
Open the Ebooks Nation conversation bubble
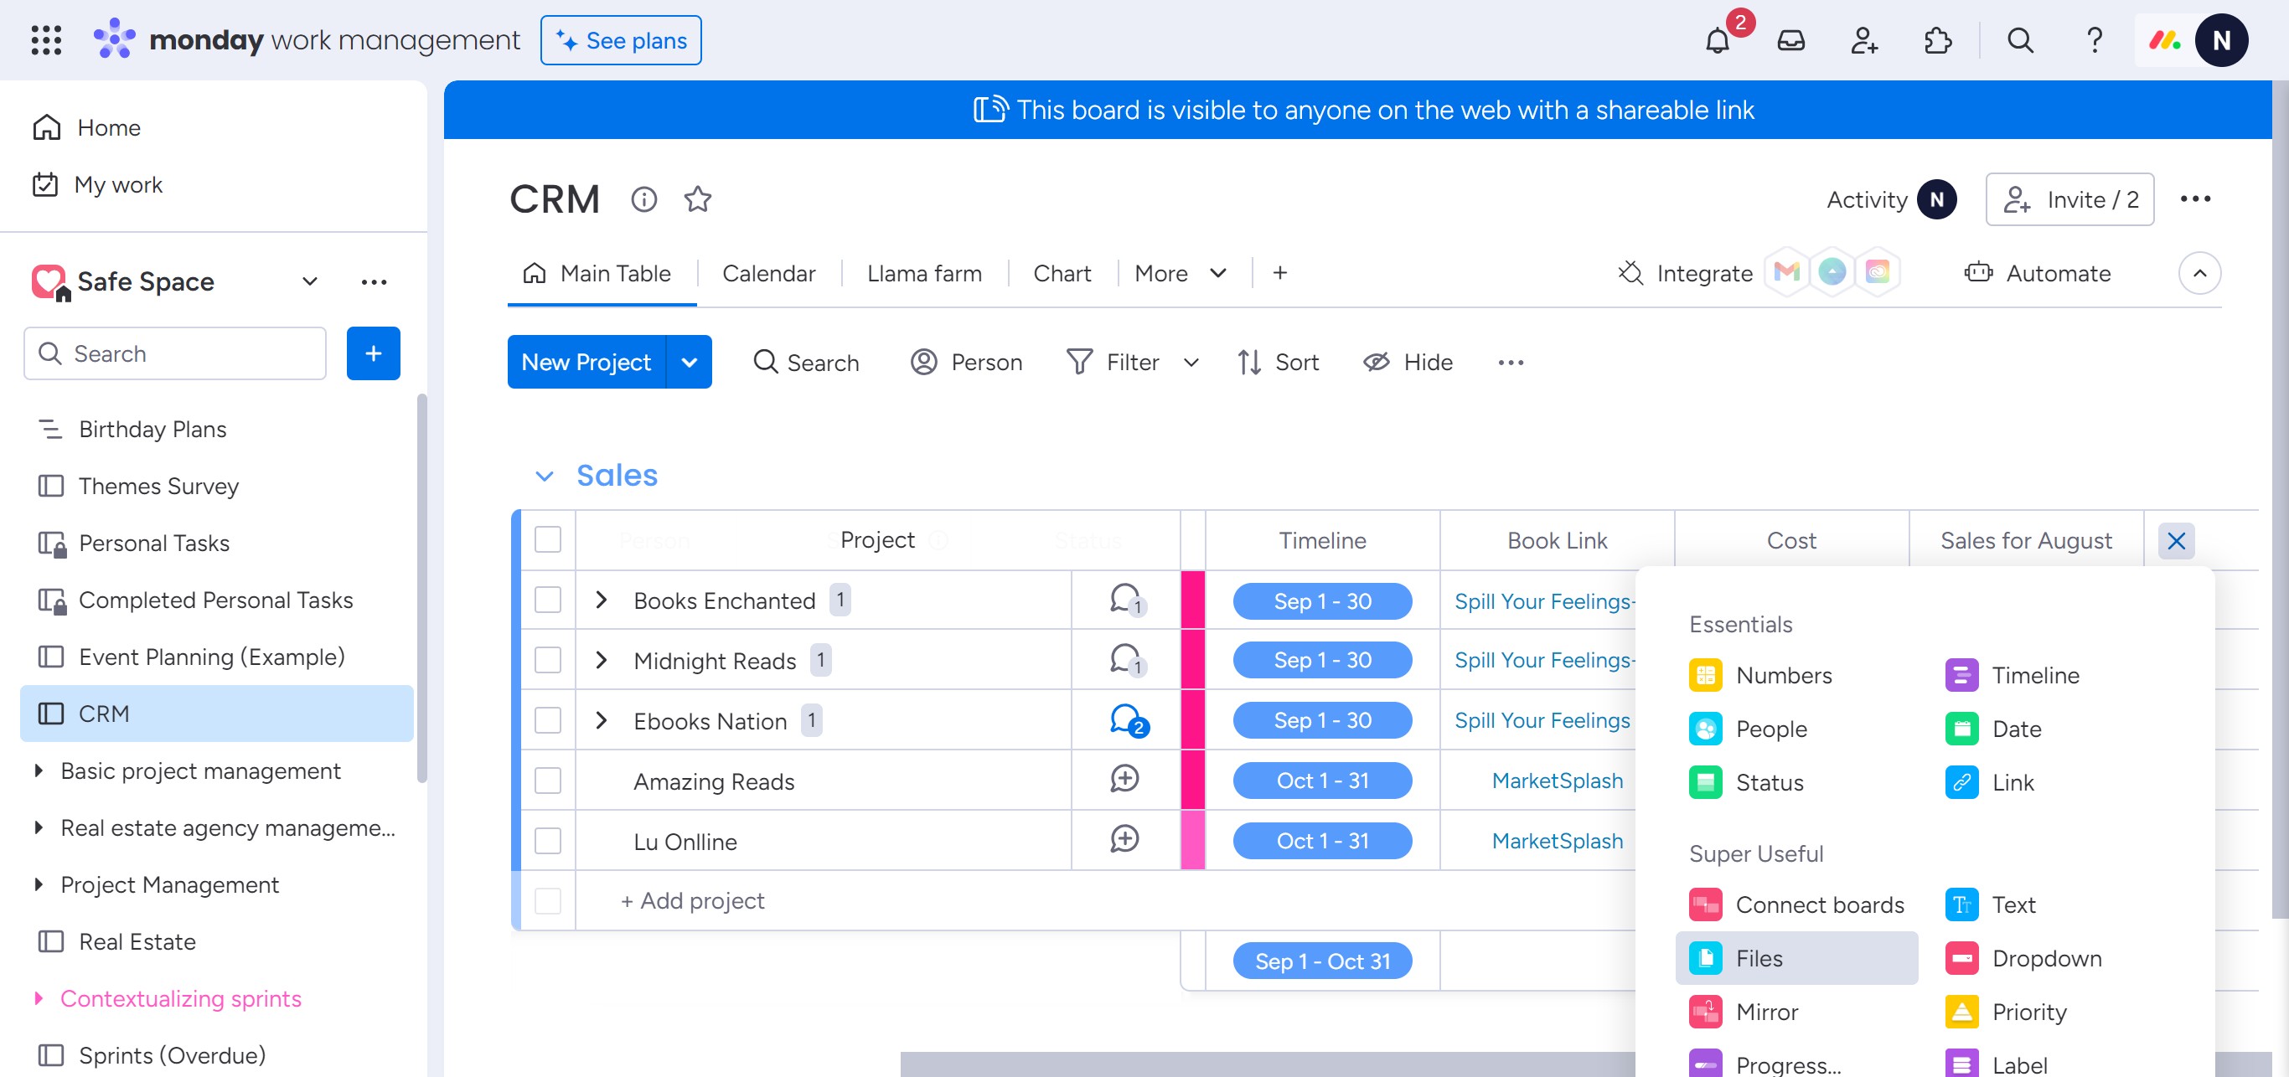pyautogui.click(x=1125, y=719)
